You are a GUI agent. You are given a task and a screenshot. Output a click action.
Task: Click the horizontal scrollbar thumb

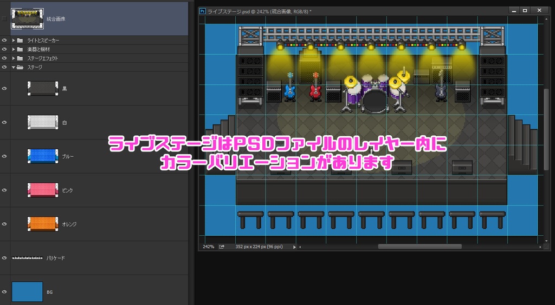click(420, 247)
